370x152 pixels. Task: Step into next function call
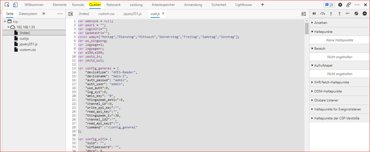coord(331,13)
